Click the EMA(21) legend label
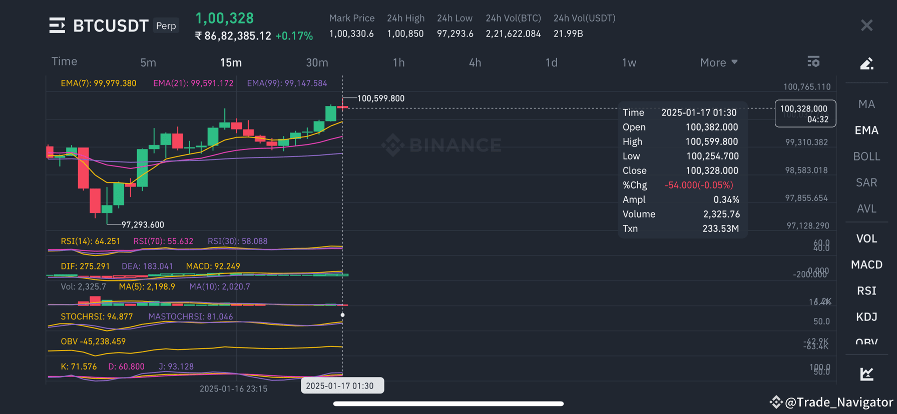 [193, 83]
